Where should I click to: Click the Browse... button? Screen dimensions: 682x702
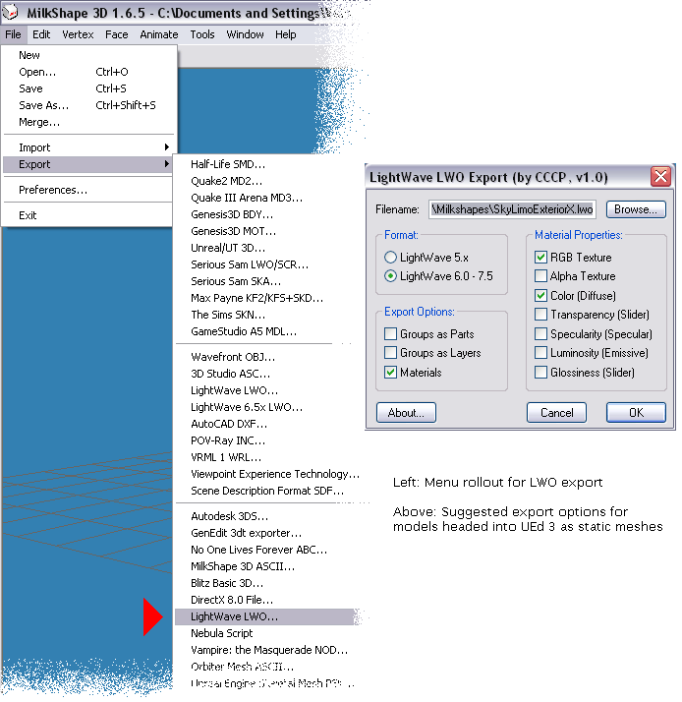[636, 209]
